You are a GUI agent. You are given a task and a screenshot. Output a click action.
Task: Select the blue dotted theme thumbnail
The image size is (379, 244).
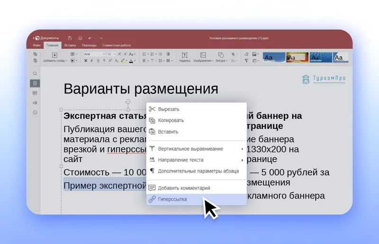(321, 57)
